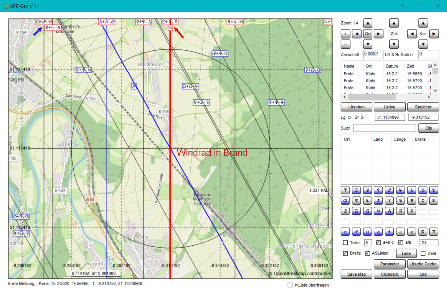The height and width of the screenshot is (288, 447).
Task: Enable the Zahl checkbox
Action: [423, 253]
